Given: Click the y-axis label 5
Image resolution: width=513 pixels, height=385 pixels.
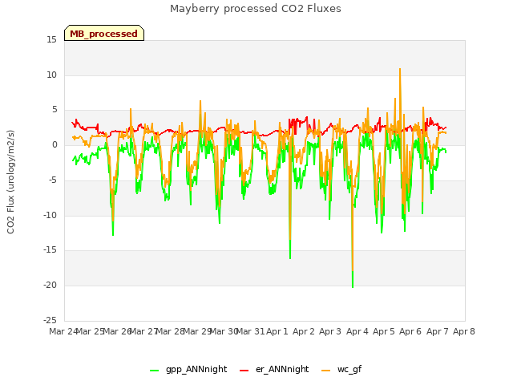Looking at the screenshot, I should 55,110.
